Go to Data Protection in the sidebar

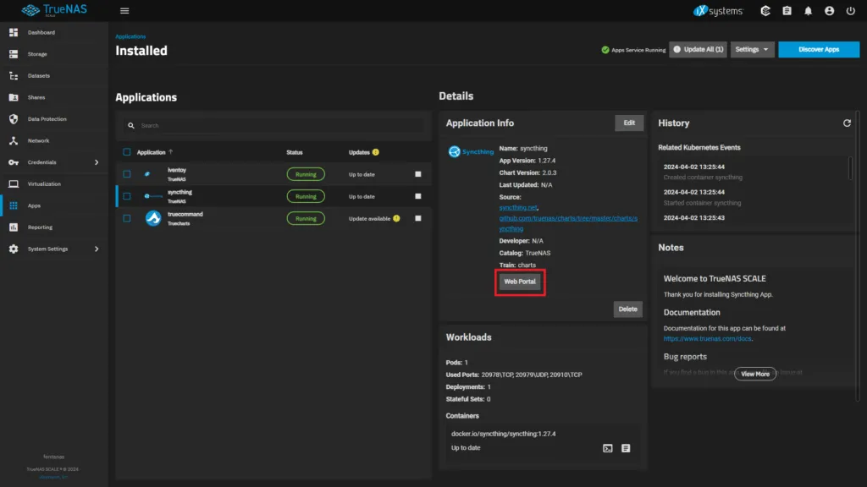(x=47, y=118)
